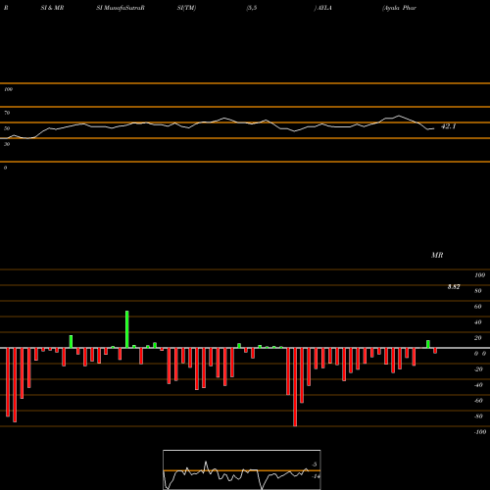Click the '20' label on MR right axis

pos(477,338)
